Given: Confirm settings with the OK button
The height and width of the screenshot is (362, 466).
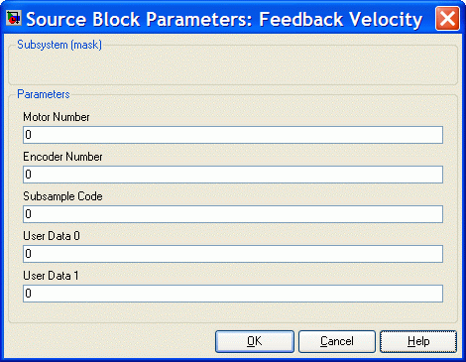Looking at the screenshot, I should [x=255, y=341].
